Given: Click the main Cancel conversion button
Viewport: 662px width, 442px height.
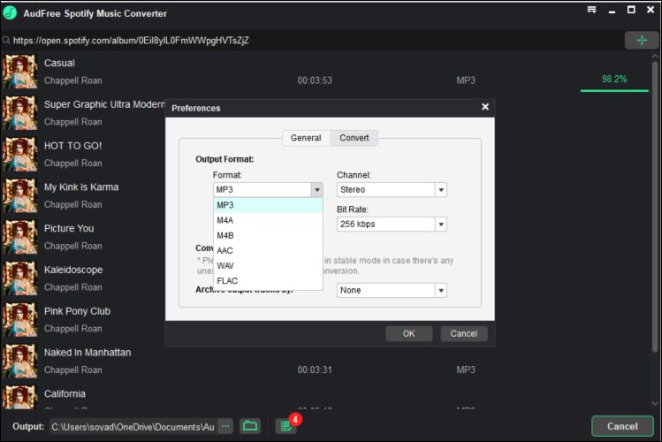Looking at the screenshot, I should (x=622, y=426).
